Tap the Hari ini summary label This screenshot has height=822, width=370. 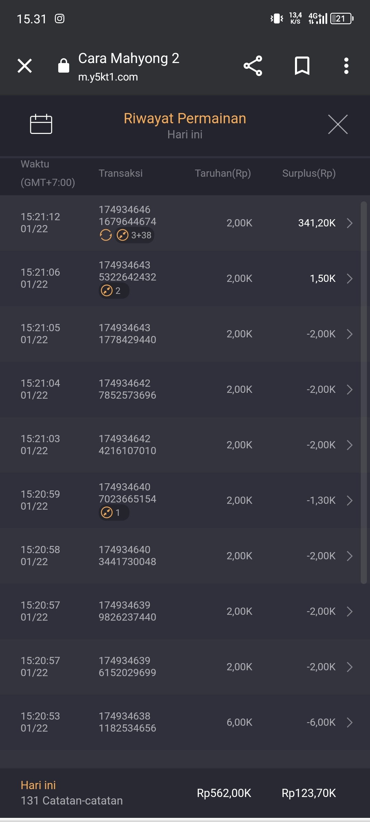38,785
